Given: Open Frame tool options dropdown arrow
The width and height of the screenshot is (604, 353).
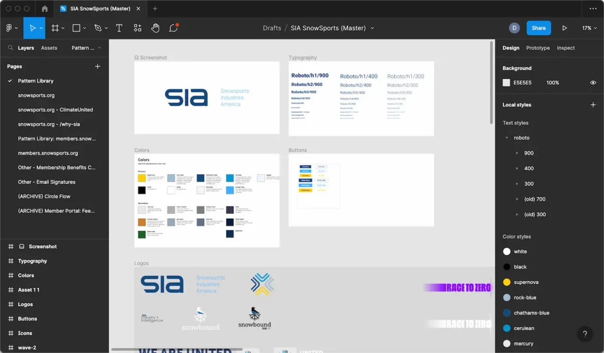Looking at the screenshot, I should pos(63,28).
